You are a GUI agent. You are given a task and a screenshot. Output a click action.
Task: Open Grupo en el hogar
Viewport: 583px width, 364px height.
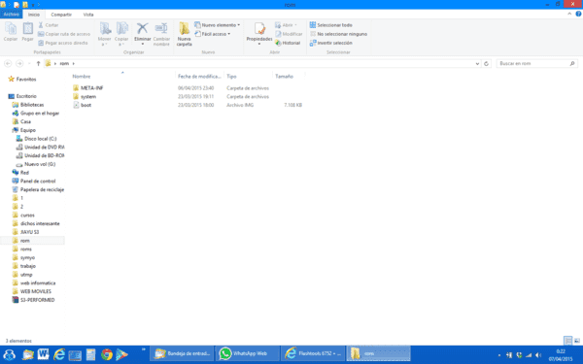[40, 114]
